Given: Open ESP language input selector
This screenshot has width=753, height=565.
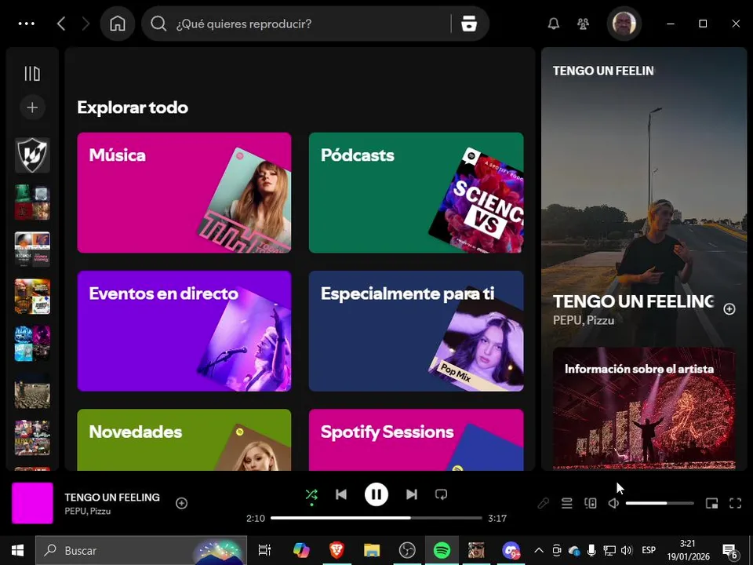Looking at the screenshot, I should tap(649, 551).
